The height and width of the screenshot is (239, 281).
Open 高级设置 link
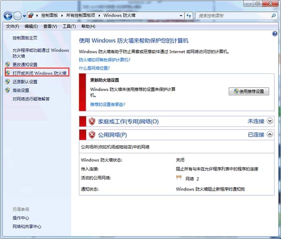(21, 90)
